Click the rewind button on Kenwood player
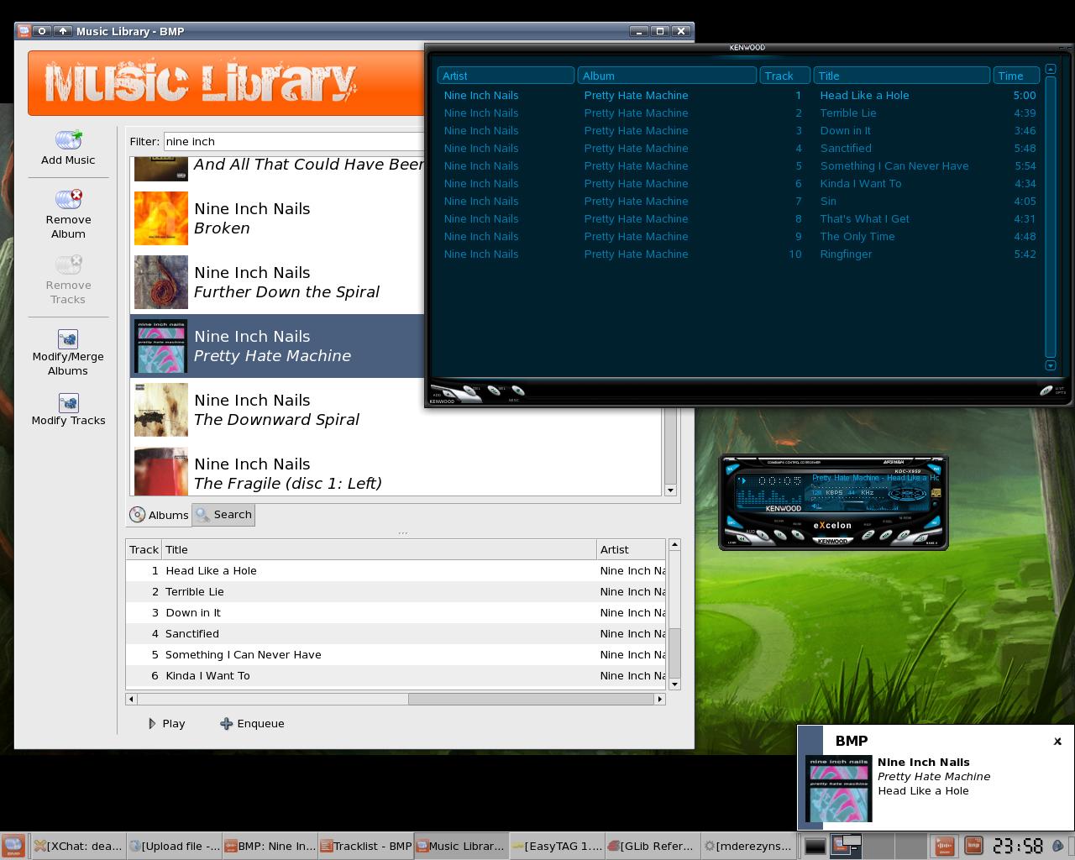 (742, 538)
